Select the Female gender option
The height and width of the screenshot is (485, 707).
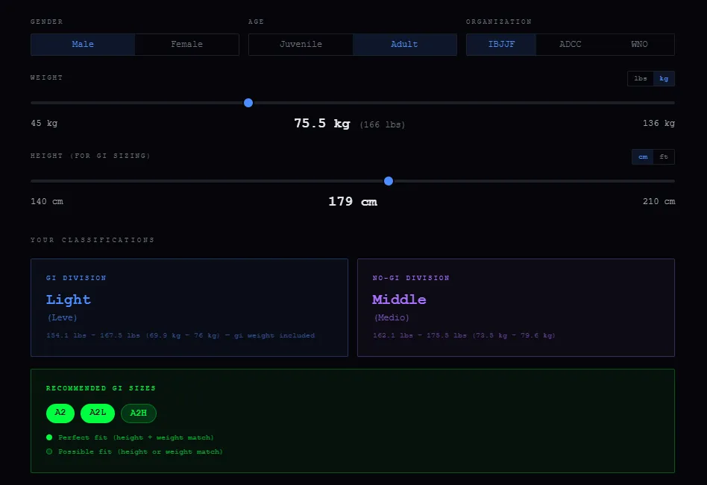tap(186, 45)
